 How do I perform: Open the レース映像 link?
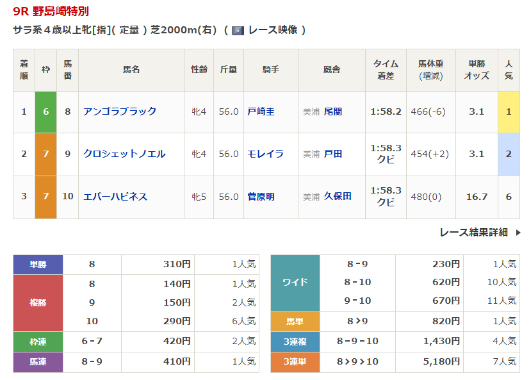pyautogui.click(x=272, y=30)
